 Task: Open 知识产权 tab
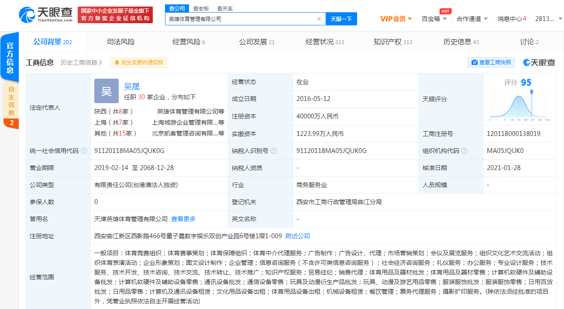tap(393, 42)
